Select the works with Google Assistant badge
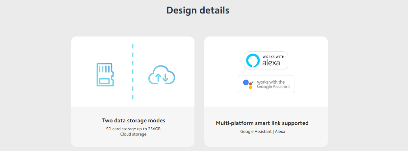This screenshot has width=408, height=151. [266, 84]
